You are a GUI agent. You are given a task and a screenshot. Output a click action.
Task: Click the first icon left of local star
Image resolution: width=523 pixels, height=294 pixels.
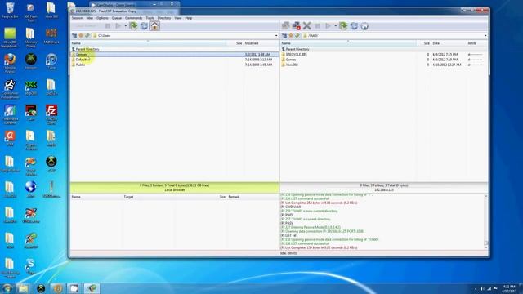(74, 36)
